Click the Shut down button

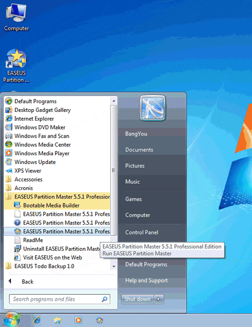coord(138,299)
